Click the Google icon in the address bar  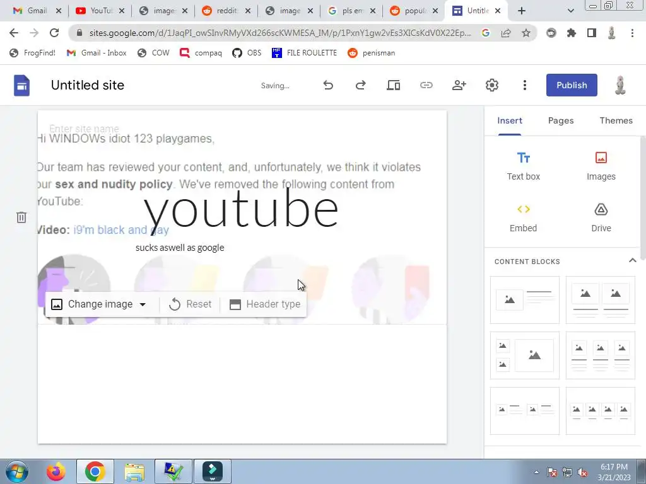(486, 33)
